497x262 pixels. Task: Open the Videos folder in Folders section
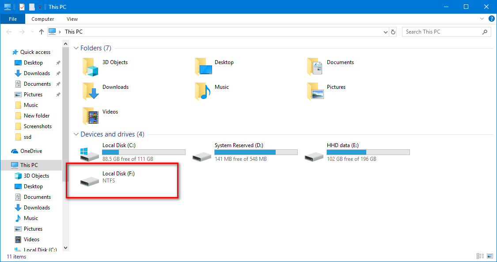100,116
